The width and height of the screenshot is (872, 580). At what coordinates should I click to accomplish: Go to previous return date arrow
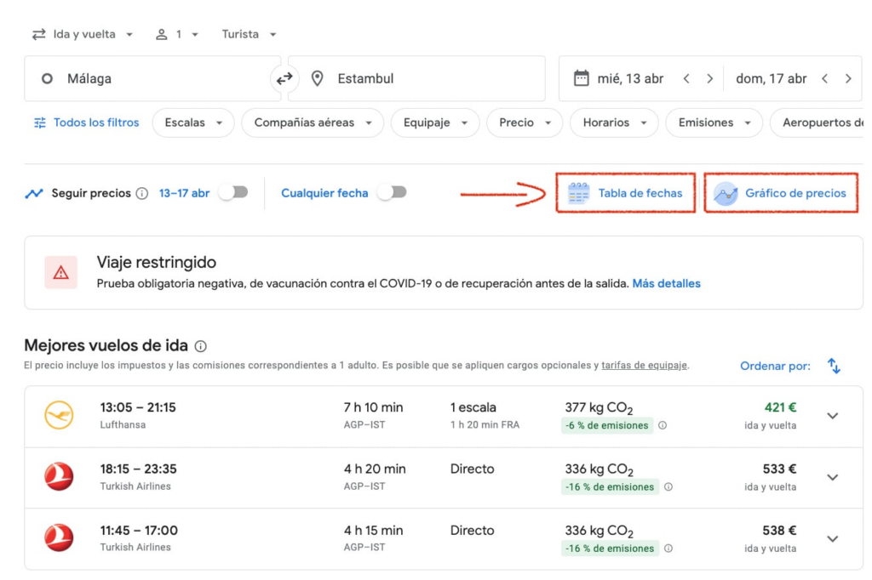tap(824, 79)
